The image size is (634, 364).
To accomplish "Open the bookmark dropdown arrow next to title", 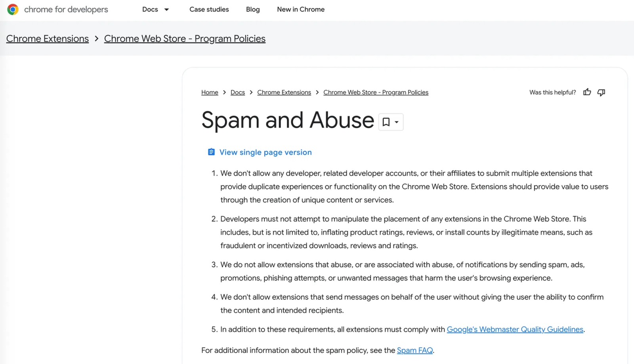I will [x=396, y=122].
